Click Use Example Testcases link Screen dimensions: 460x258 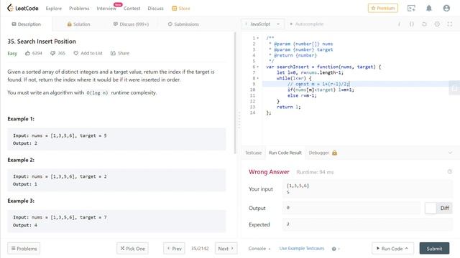coord(302,249)
